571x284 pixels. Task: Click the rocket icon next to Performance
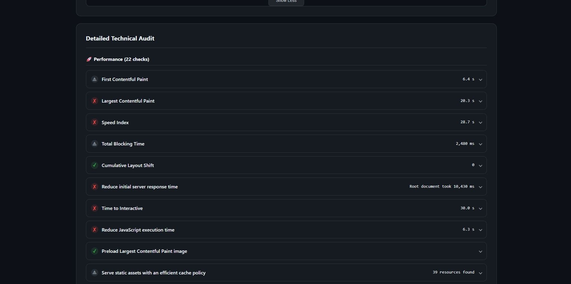click(x=89, y=59)
